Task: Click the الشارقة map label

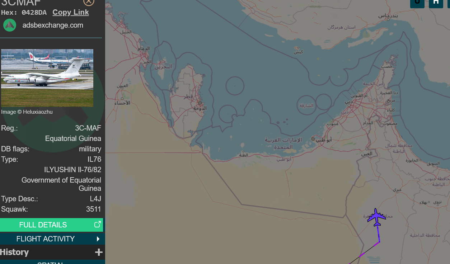Action: (x=306, y=105)
